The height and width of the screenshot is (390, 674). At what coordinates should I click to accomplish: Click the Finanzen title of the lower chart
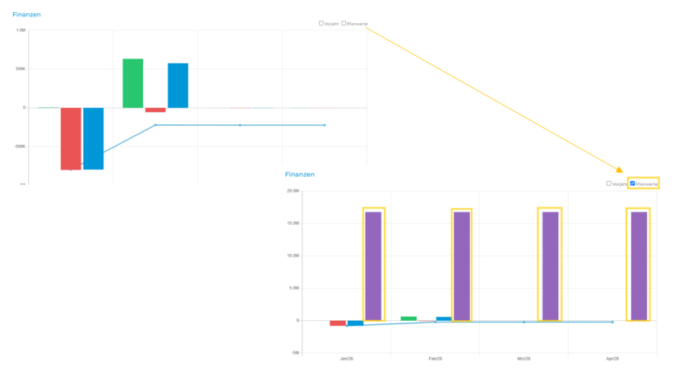pyautogui.click(x=300, y=174)
